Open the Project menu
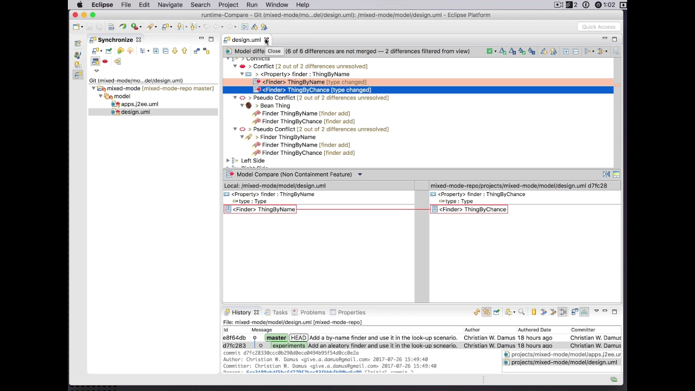Image resolution: width=695 pixels, height=391 pixels. click(x=228, y=5)
